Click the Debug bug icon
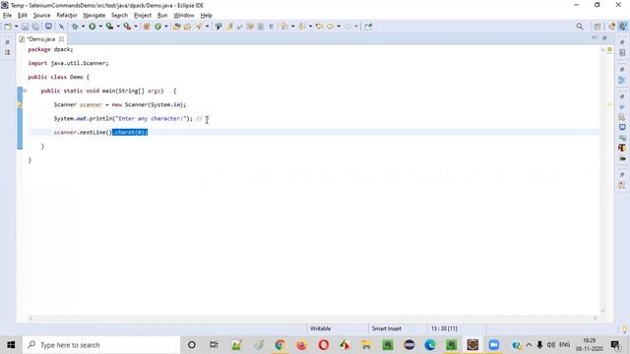This screenshot has width=630, height=354. tap(75, 27)
